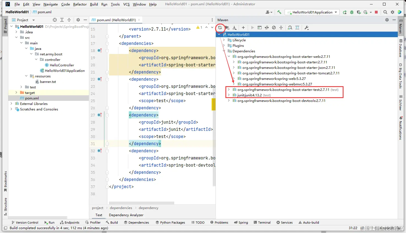Open editor tab options menu
The height and width of the screenshot is (233, 406).
(212, 20)
